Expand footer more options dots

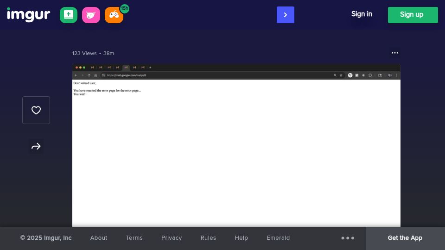click(348, 238)
